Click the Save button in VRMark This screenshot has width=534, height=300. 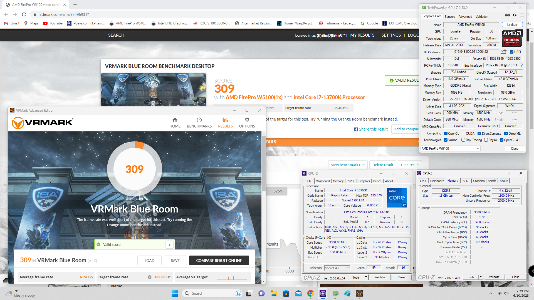[x=175, y=261]
